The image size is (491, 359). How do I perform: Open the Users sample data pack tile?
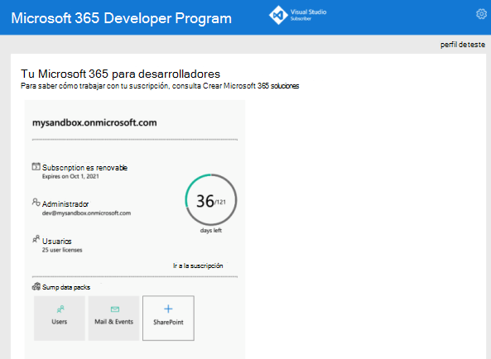(60, 318)
